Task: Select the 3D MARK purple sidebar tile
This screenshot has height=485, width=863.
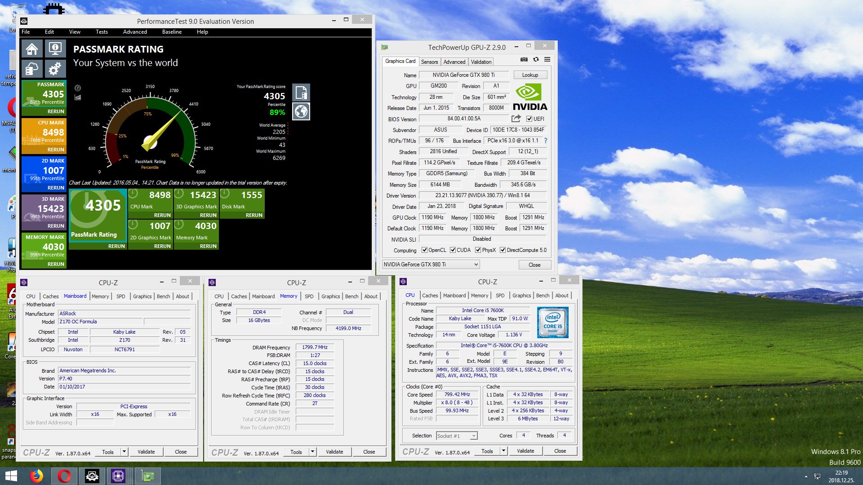Action: (x=44, y=212)
